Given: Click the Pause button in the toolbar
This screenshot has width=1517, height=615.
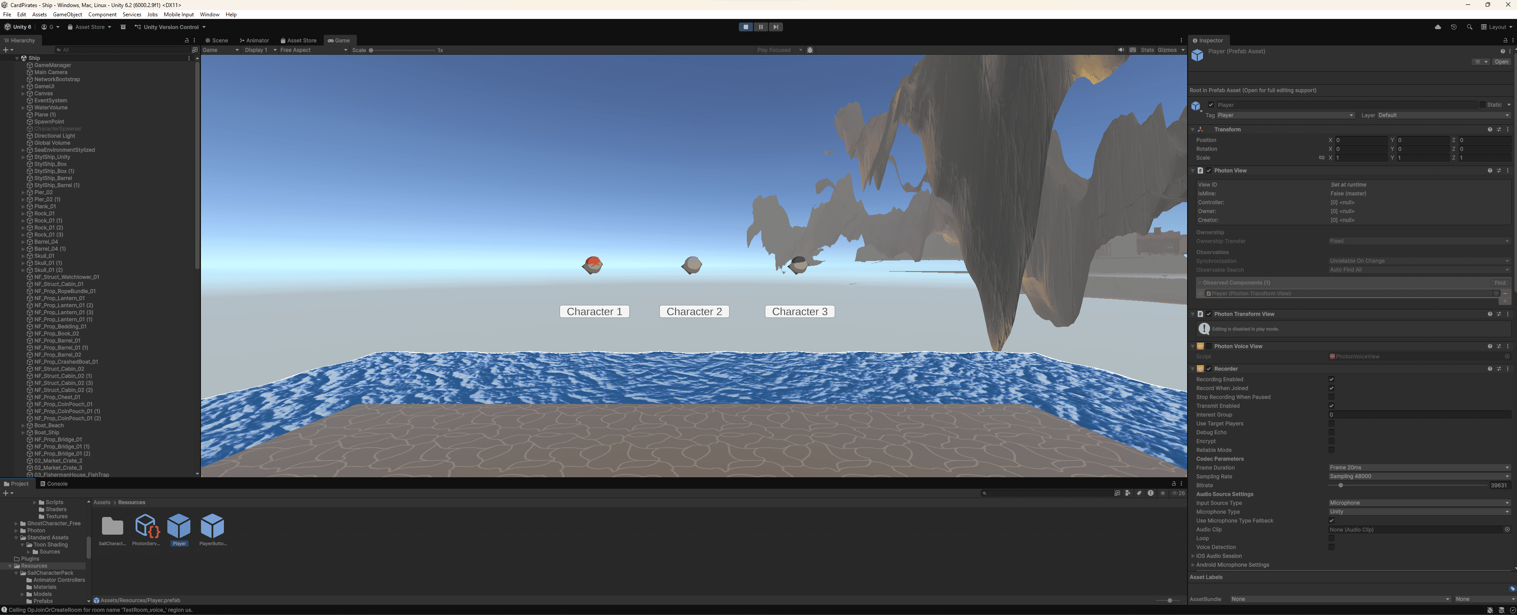Looking at the screenshot, I should 761,26.
